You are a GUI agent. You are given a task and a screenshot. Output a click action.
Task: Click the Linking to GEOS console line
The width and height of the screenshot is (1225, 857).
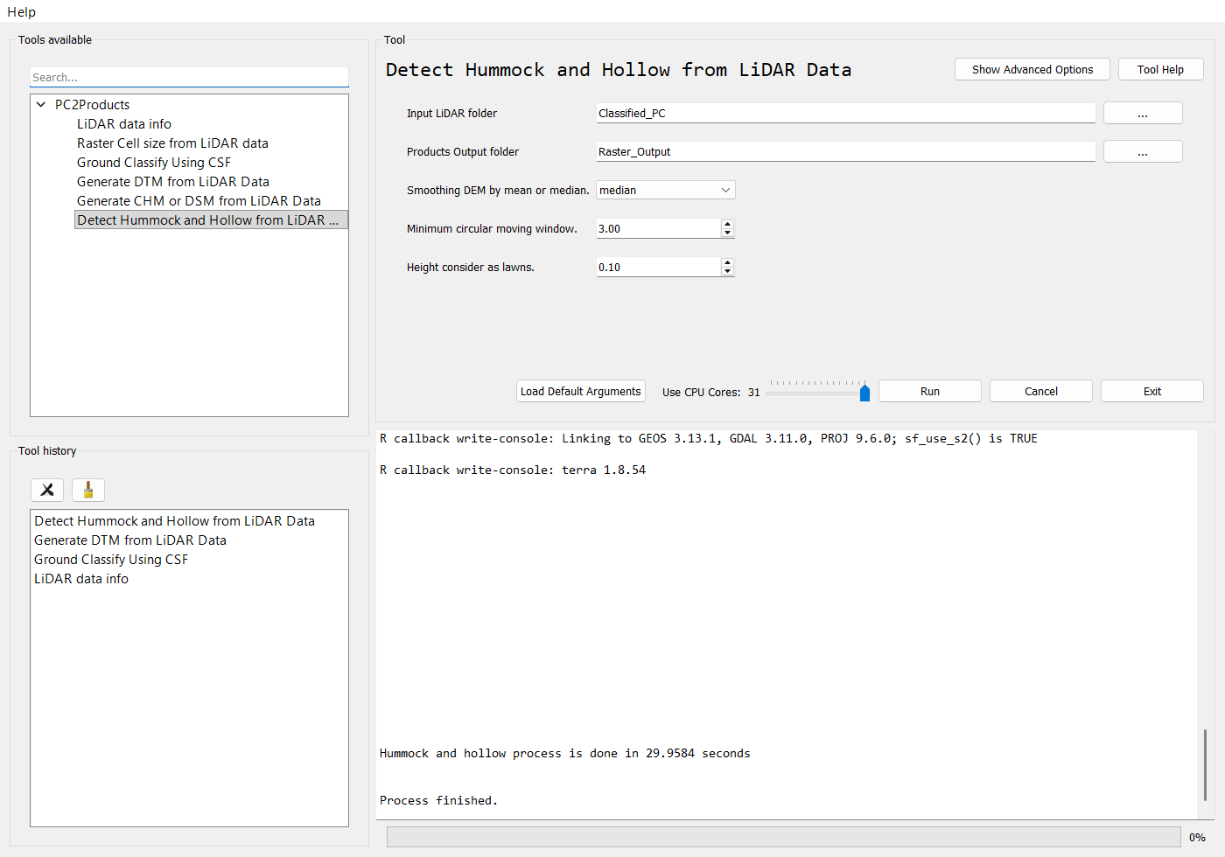708,438
